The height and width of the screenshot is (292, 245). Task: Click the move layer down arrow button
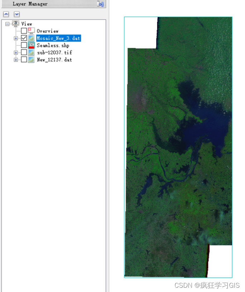click(x=17, y=14)
